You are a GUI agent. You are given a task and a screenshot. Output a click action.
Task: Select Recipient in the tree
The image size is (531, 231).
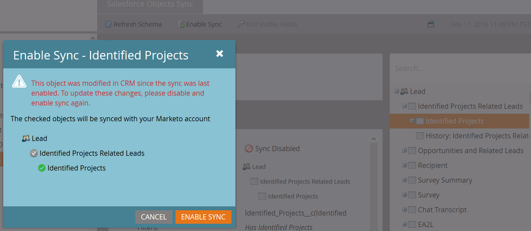click(433, 165)
